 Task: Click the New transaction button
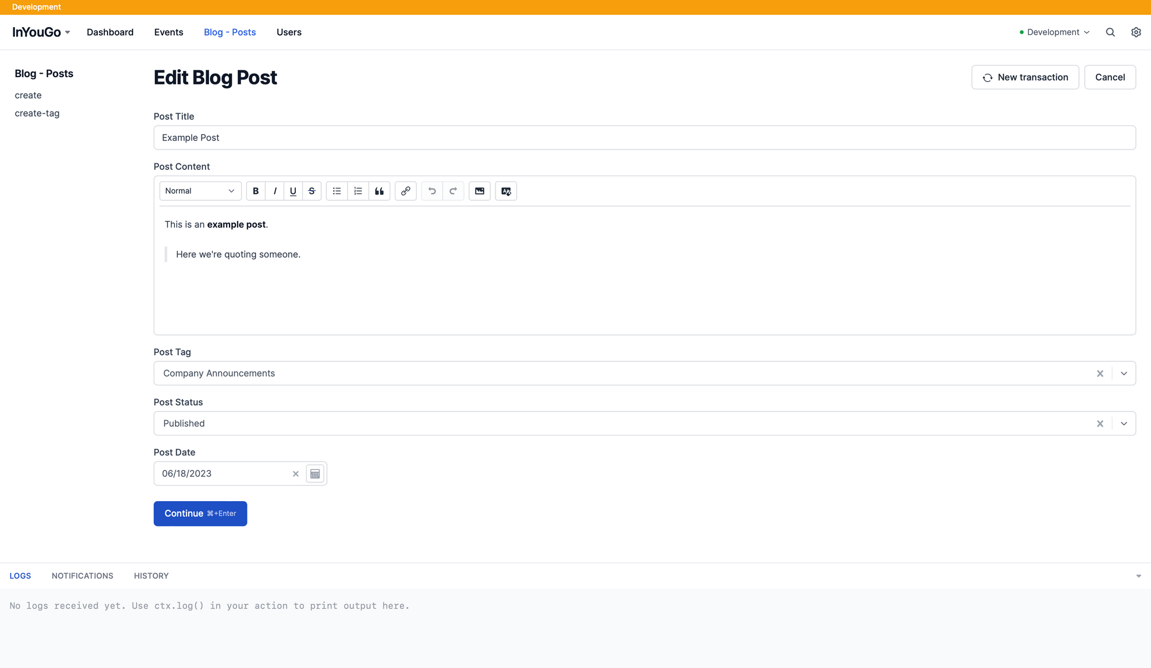point(1025,77)
